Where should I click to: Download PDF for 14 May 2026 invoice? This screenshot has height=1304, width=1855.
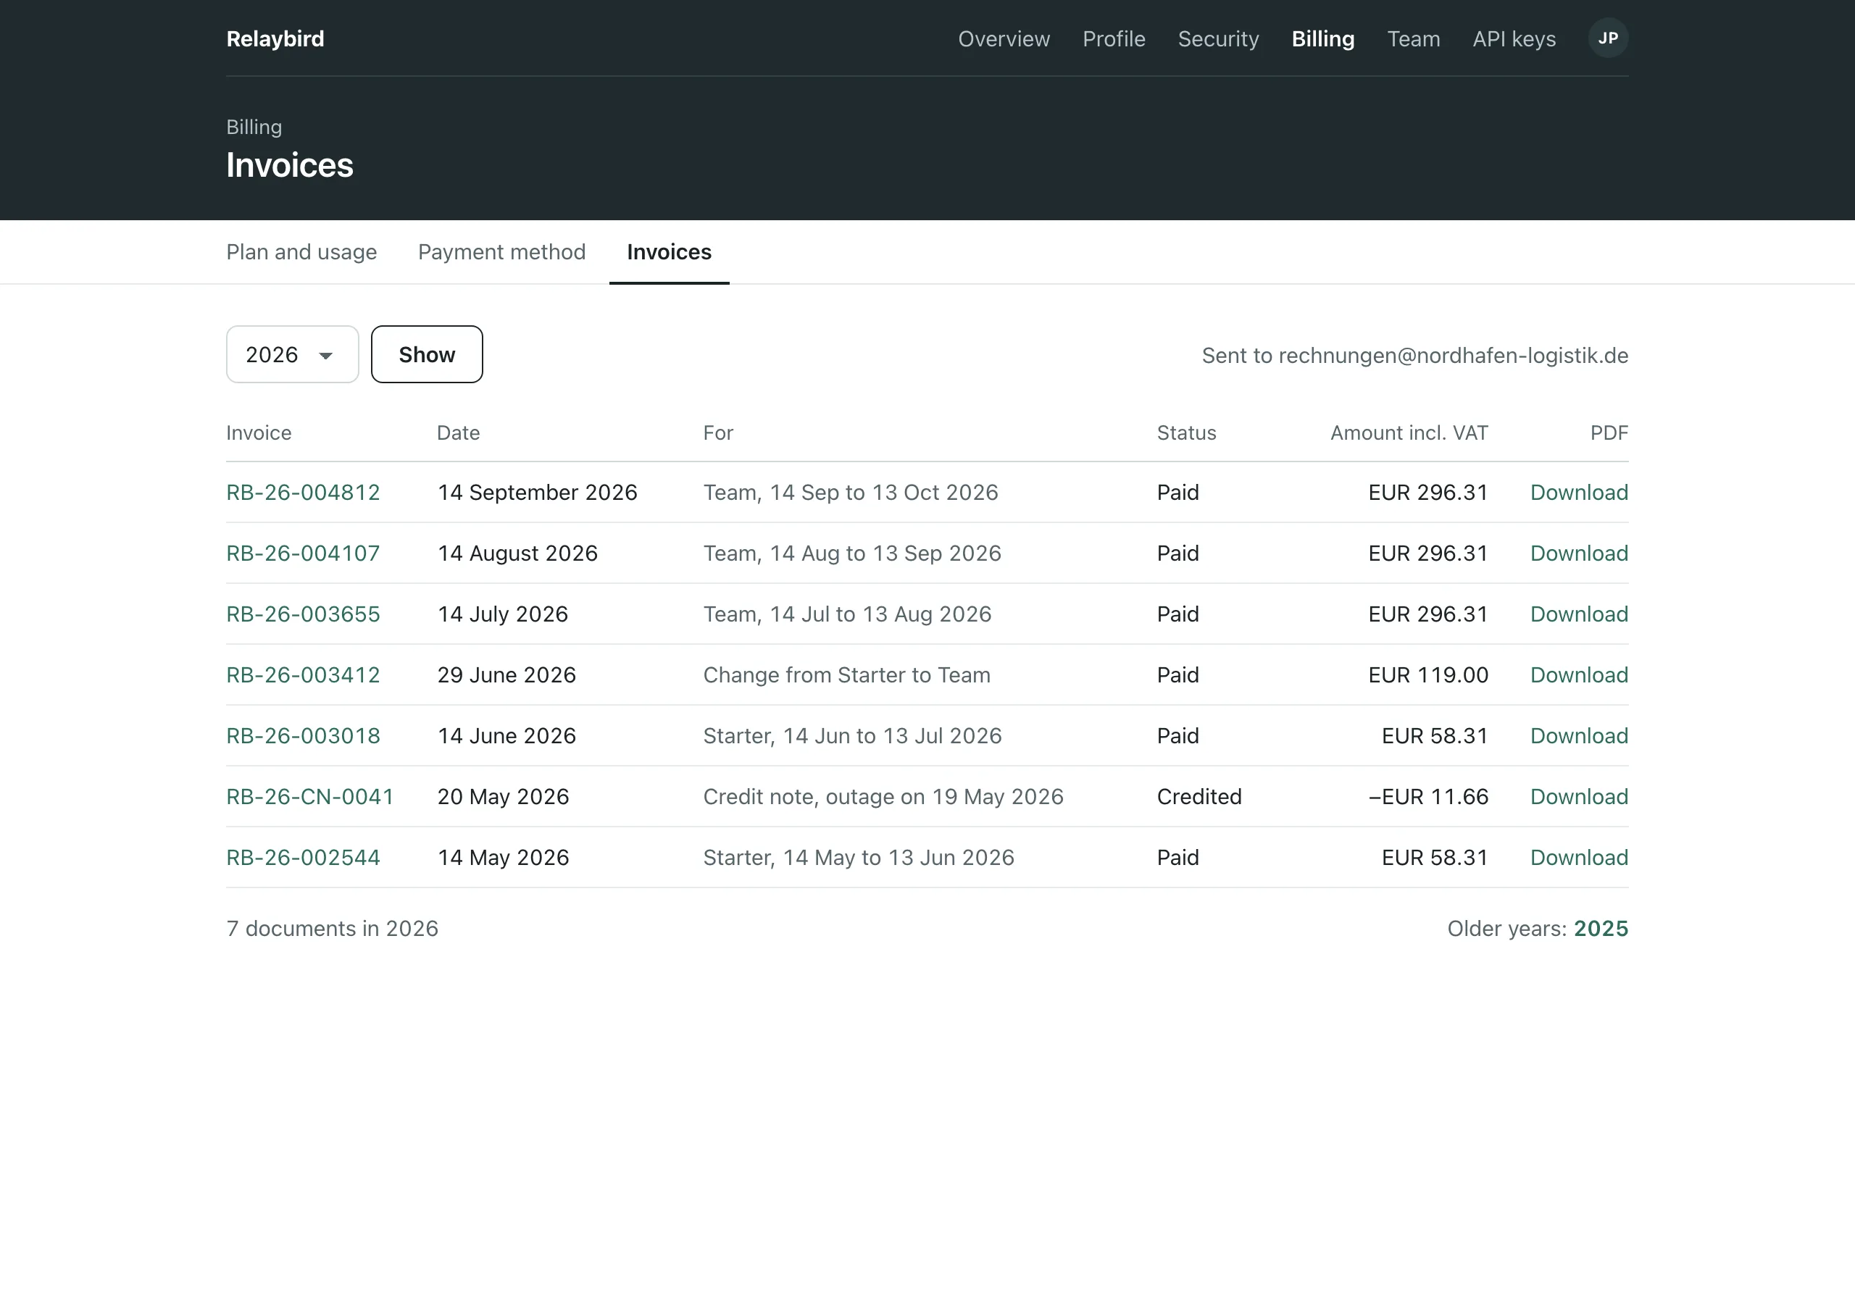1579,857
